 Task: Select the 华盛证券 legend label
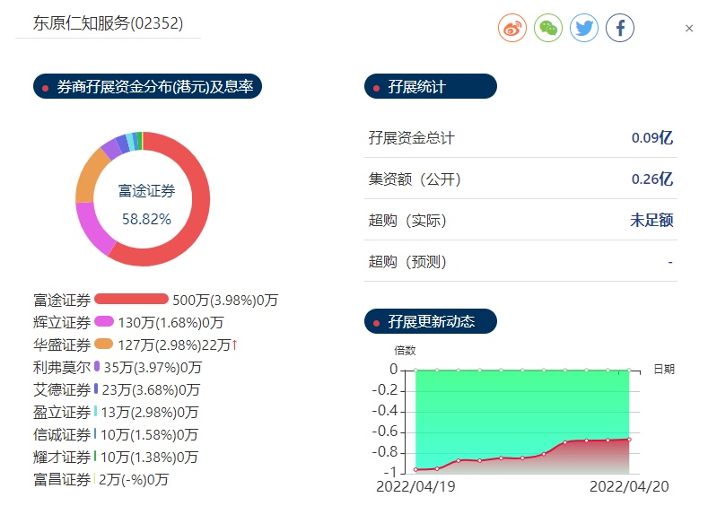tap(62, 345)
